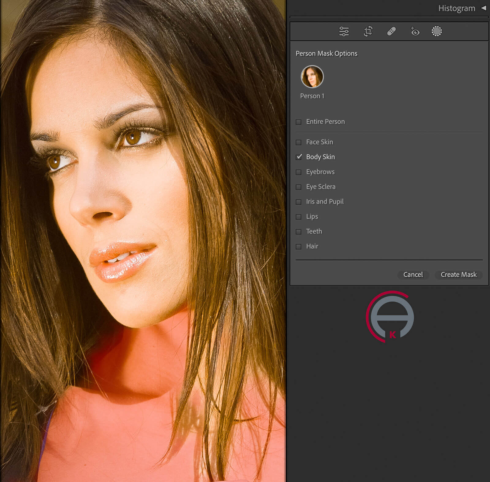Click the circular AK watermark logo
Image resolution: width=490 pixels, height=482 pixels.
(390, 317)
